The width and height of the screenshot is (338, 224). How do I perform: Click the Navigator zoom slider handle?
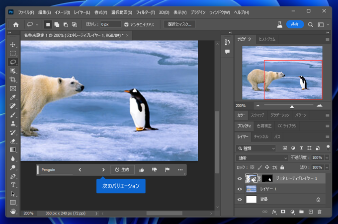(292, 106)
